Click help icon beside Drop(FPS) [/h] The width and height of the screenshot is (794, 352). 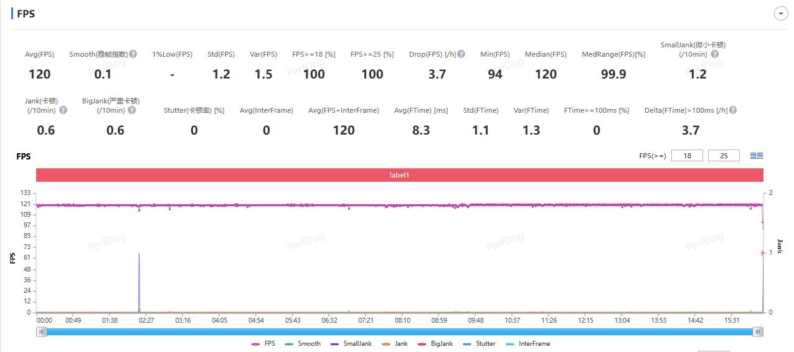pos(461,54)
